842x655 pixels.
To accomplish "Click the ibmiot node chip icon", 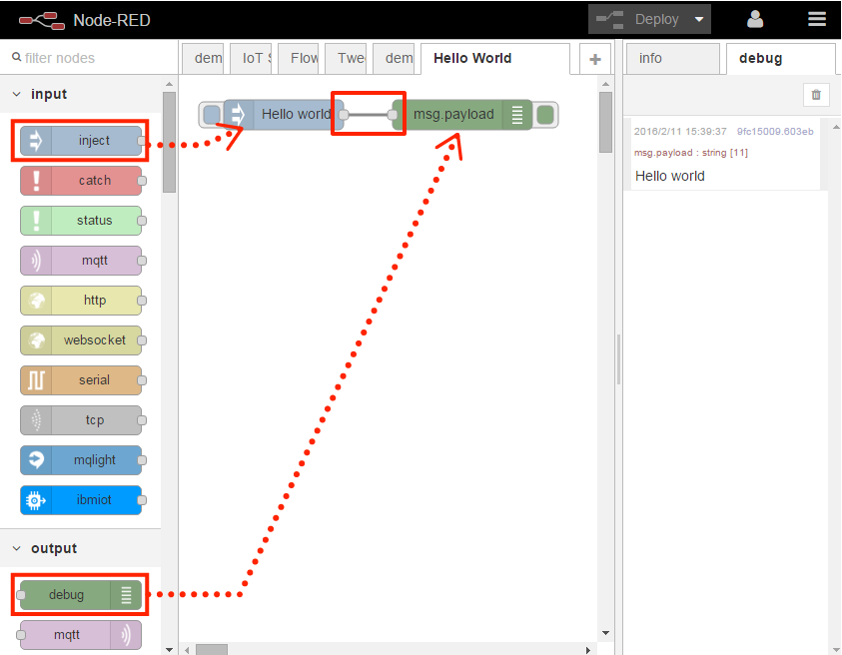I will click(36, 500).
